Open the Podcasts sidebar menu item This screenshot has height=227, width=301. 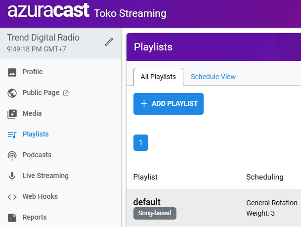37,155
